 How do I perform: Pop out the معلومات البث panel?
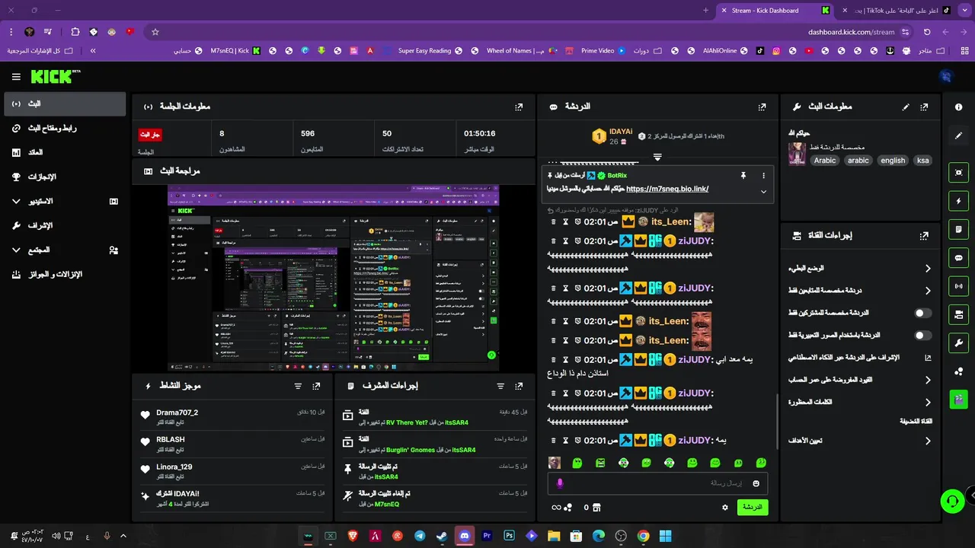click(x=924, y=107)
